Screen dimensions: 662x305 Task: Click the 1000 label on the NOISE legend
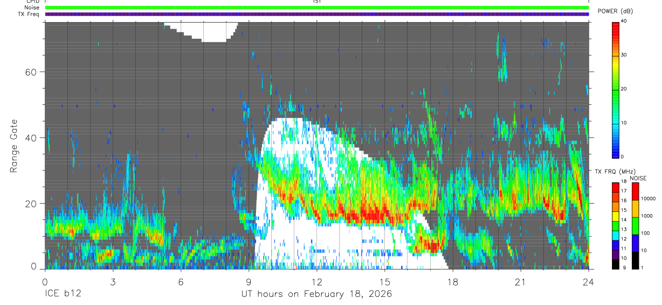[646, 216]
